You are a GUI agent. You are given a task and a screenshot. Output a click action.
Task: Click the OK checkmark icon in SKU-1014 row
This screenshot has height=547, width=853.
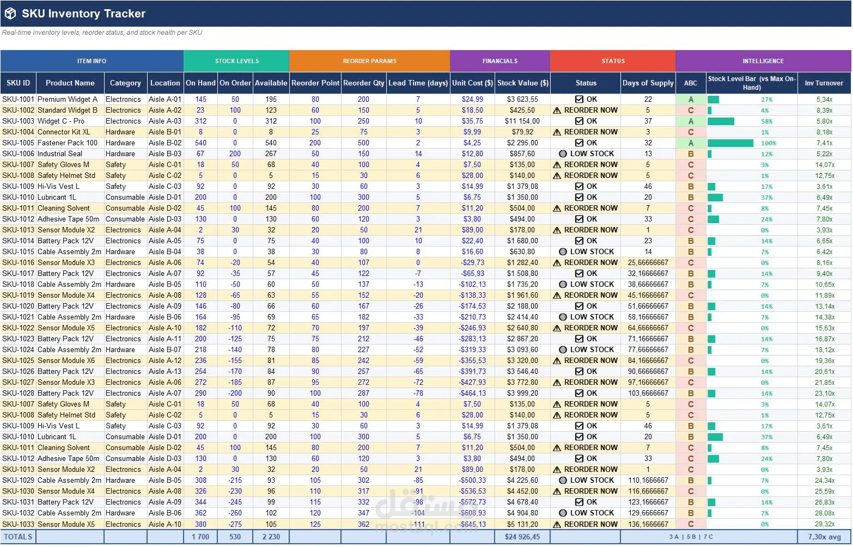[580, 241]
